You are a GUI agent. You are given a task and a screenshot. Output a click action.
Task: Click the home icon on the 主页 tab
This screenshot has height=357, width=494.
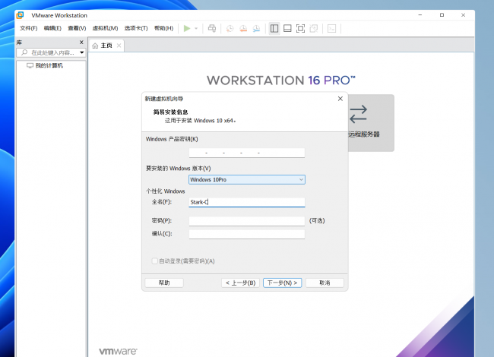(x=95, y=46)
